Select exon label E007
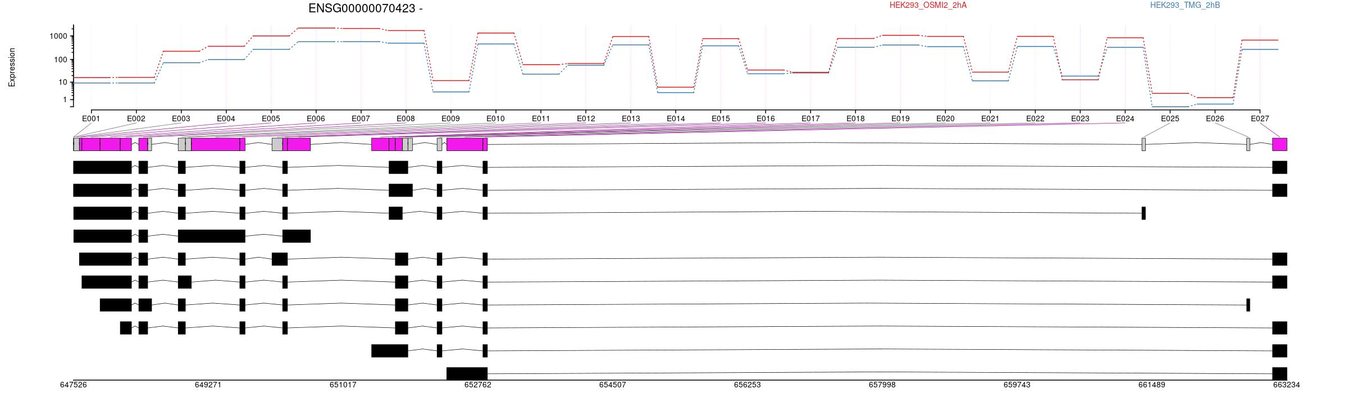This screenshot has width=1348, height=393. coord(361,119)
